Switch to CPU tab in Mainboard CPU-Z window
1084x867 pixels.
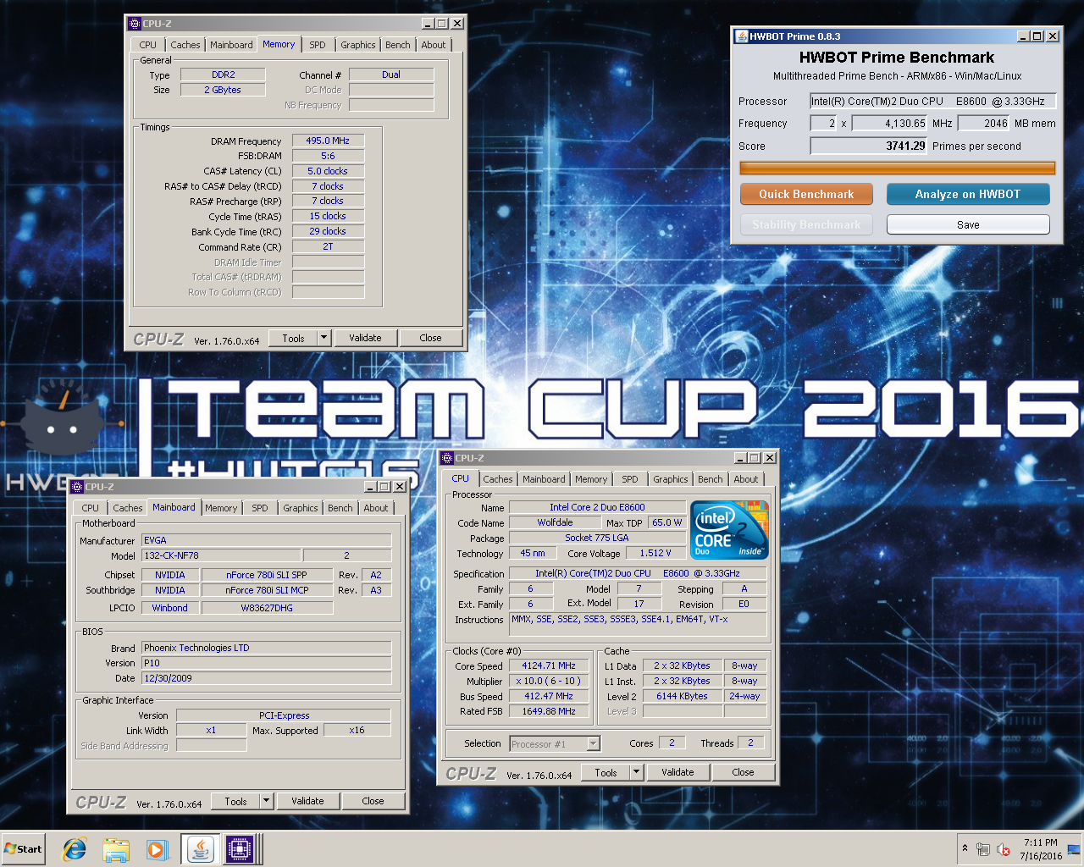coord(91,508)
